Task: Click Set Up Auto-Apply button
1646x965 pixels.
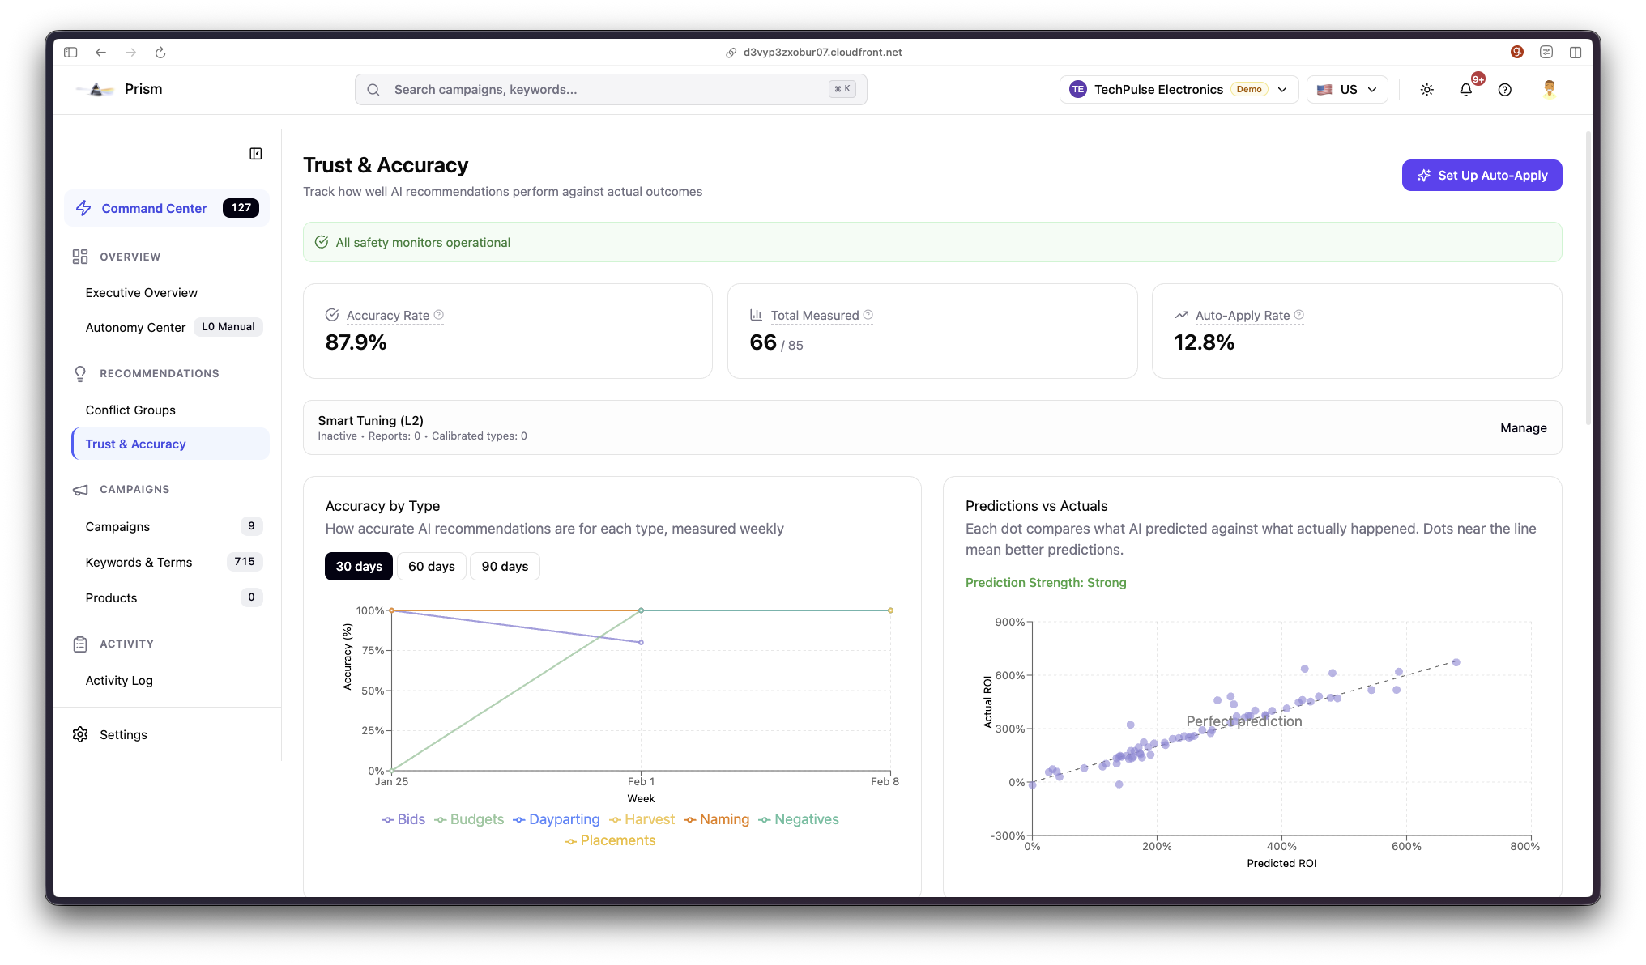Action: tap(1482, 176)
